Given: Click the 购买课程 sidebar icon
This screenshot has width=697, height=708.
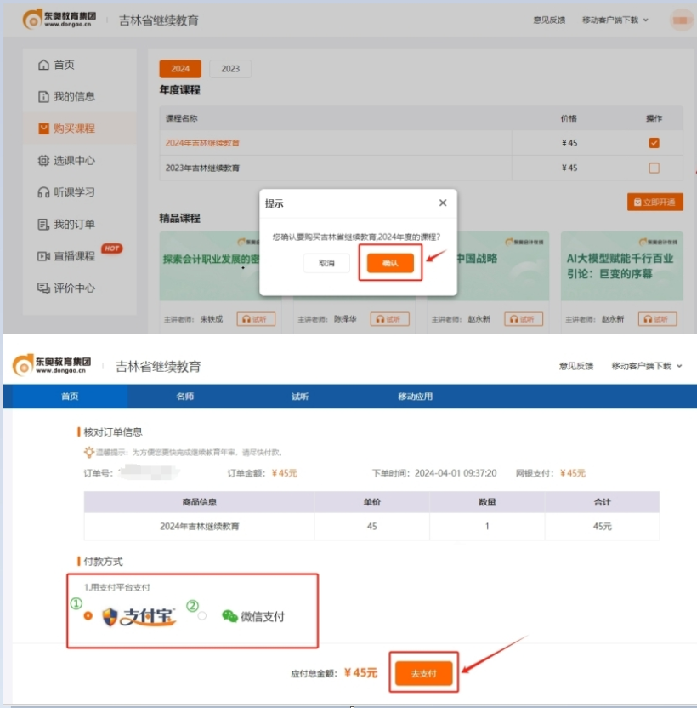Looking at the screenshot, I should 45,128.
